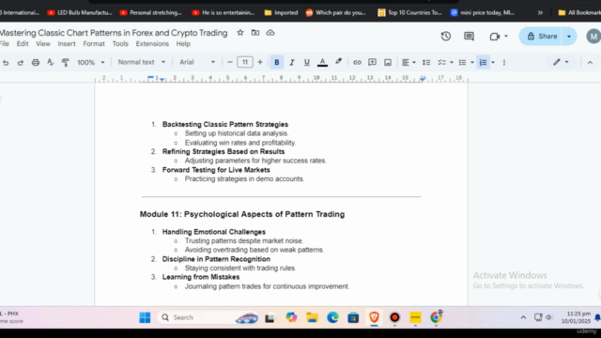Expand checklist menu arrow
The image size is (601, 338).
(x=452, y=63)
